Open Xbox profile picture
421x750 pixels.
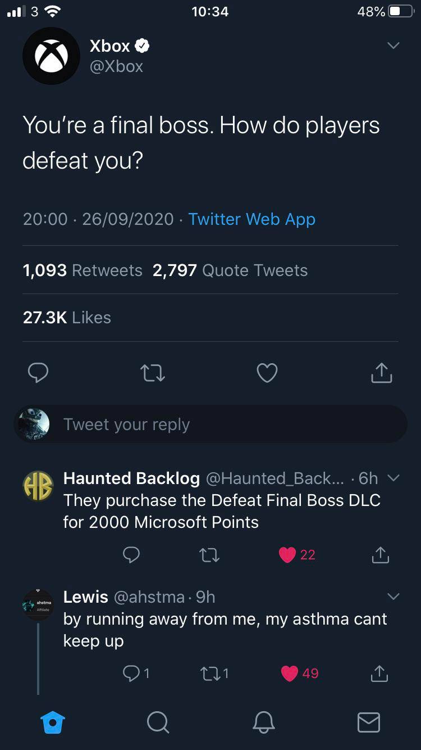tap(51, 56)
